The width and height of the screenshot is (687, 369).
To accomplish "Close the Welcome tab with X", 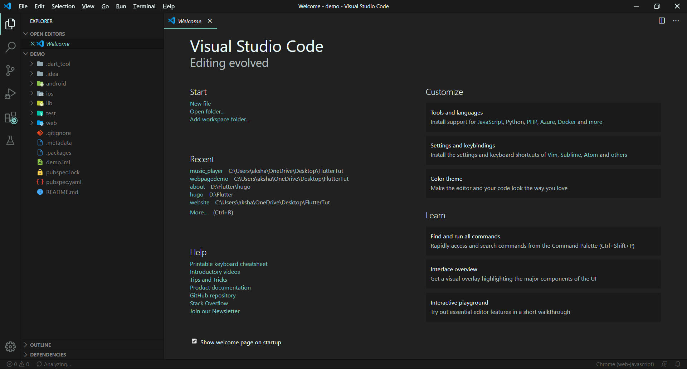I will pos(210,21).
